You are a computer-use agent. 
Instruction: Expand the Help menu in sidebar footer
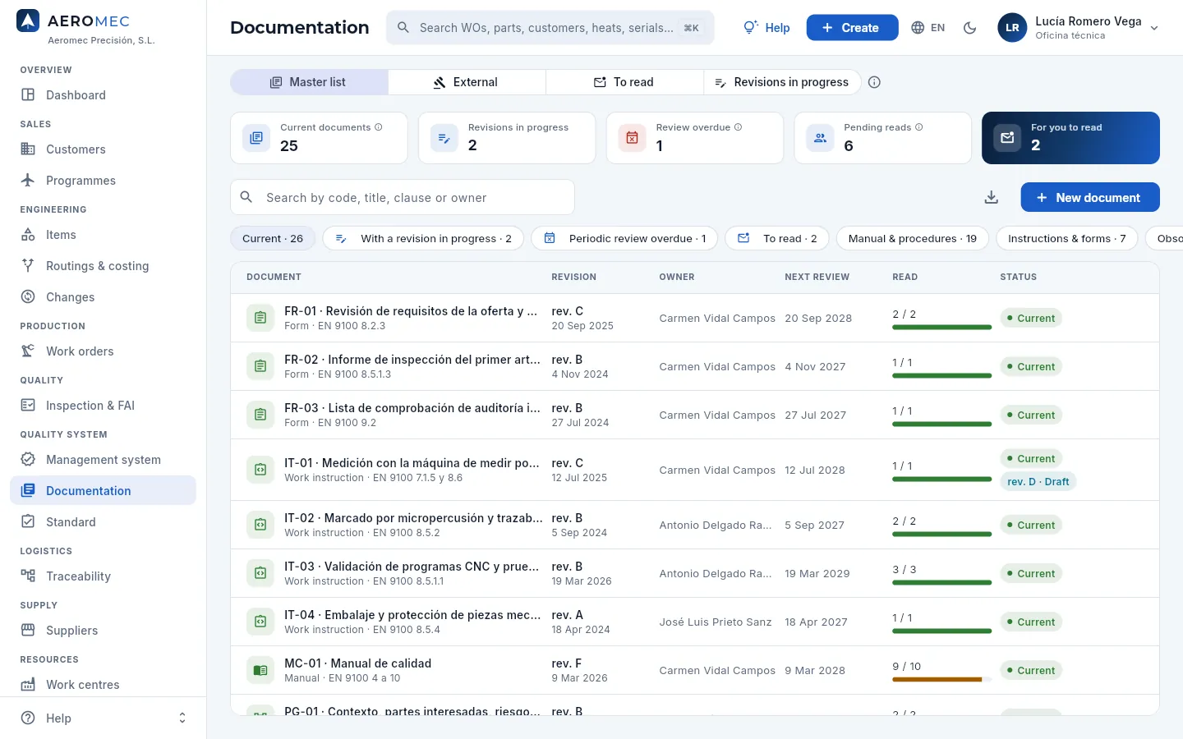click(x=104, y=718)
